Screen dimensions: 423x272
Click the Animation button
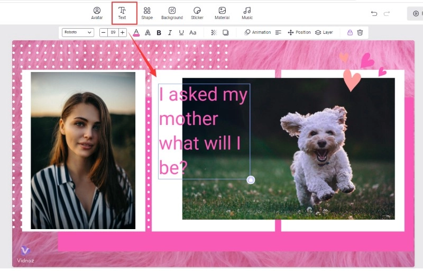258,32
